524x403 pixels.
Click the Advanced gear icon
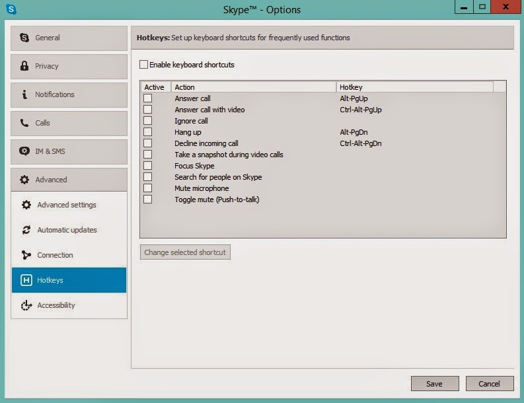(x=24, y=180)
